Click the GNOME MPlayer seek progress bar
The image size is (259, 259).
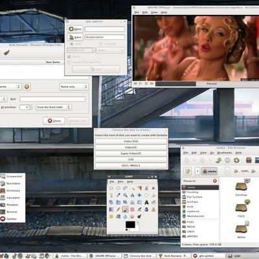[x=175, y=84]
